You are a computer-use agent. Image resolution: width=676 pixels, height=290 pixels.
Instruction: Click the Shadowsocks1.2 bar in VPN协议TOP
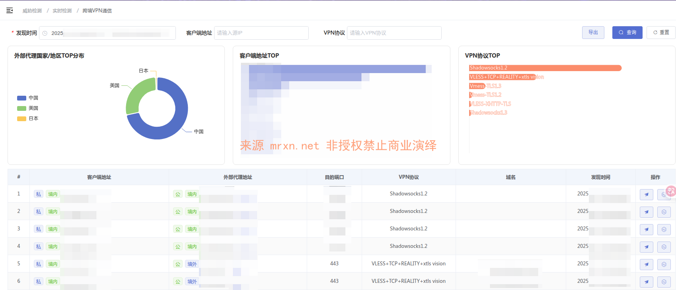(545, 68)
